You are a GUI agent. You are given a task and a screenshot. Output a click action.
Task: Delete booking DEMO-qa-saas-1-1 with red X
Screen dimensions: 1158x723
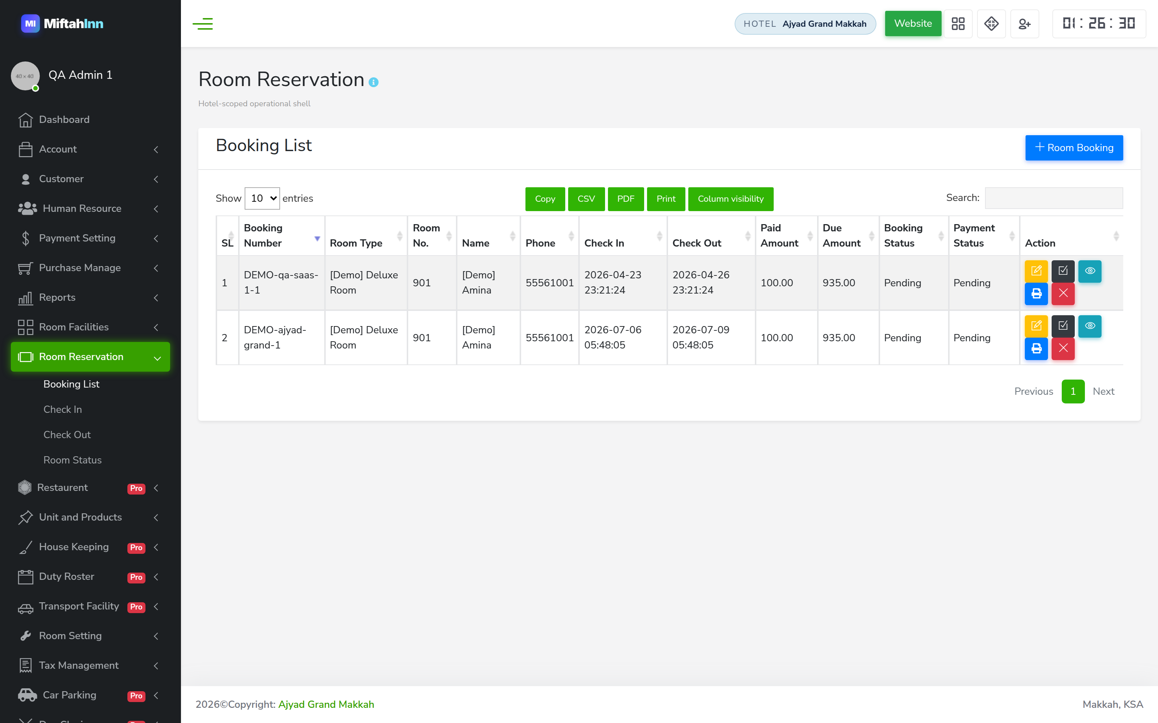[x=1063, y=294]
